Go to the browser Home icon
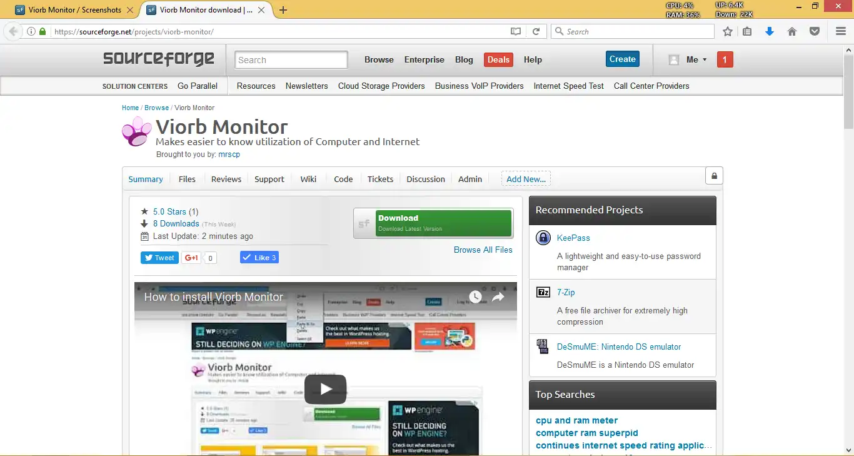 click(x=792, y=31)
